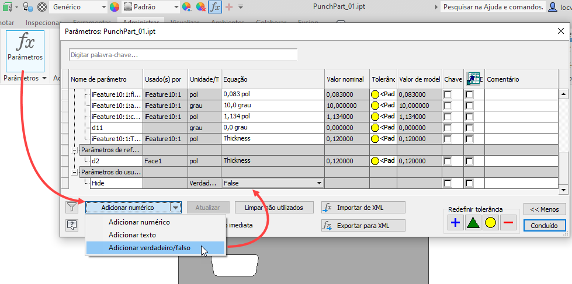This screenshot has width=572, height=284.
Task: Toggle Chave checkbox for 1,134 pol row
Action: (447, 117)
